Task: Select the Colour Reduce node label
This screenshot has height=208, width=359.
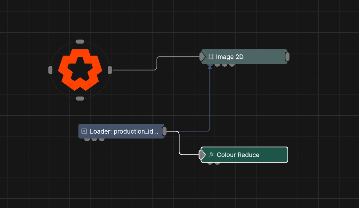Action: click(238, 155)
